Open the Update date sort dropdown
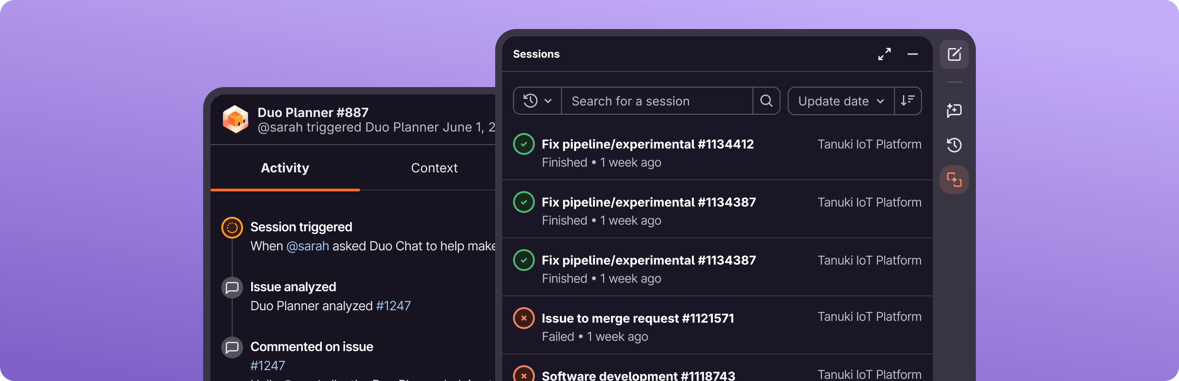1179x381 pixels. (x=841, y=101)
